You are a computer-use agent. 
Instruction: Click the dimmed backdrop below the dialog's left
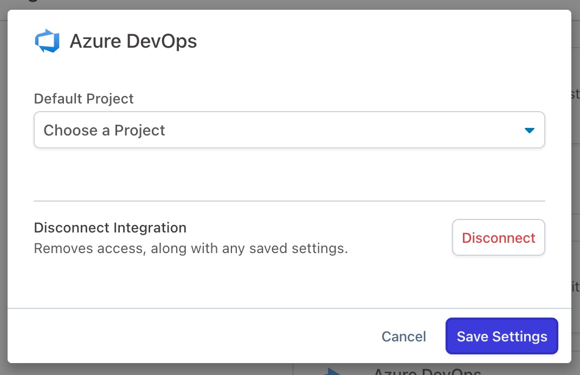146,370
